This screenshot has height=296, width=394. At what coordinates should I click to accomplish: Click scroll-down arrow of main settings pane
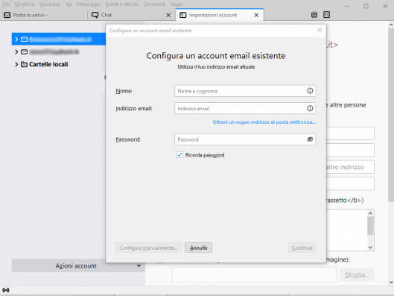(x=391, y=282)
